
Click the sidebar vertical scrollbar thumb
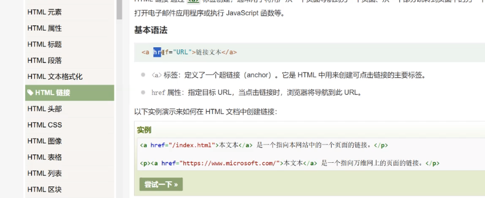point(119,9)
